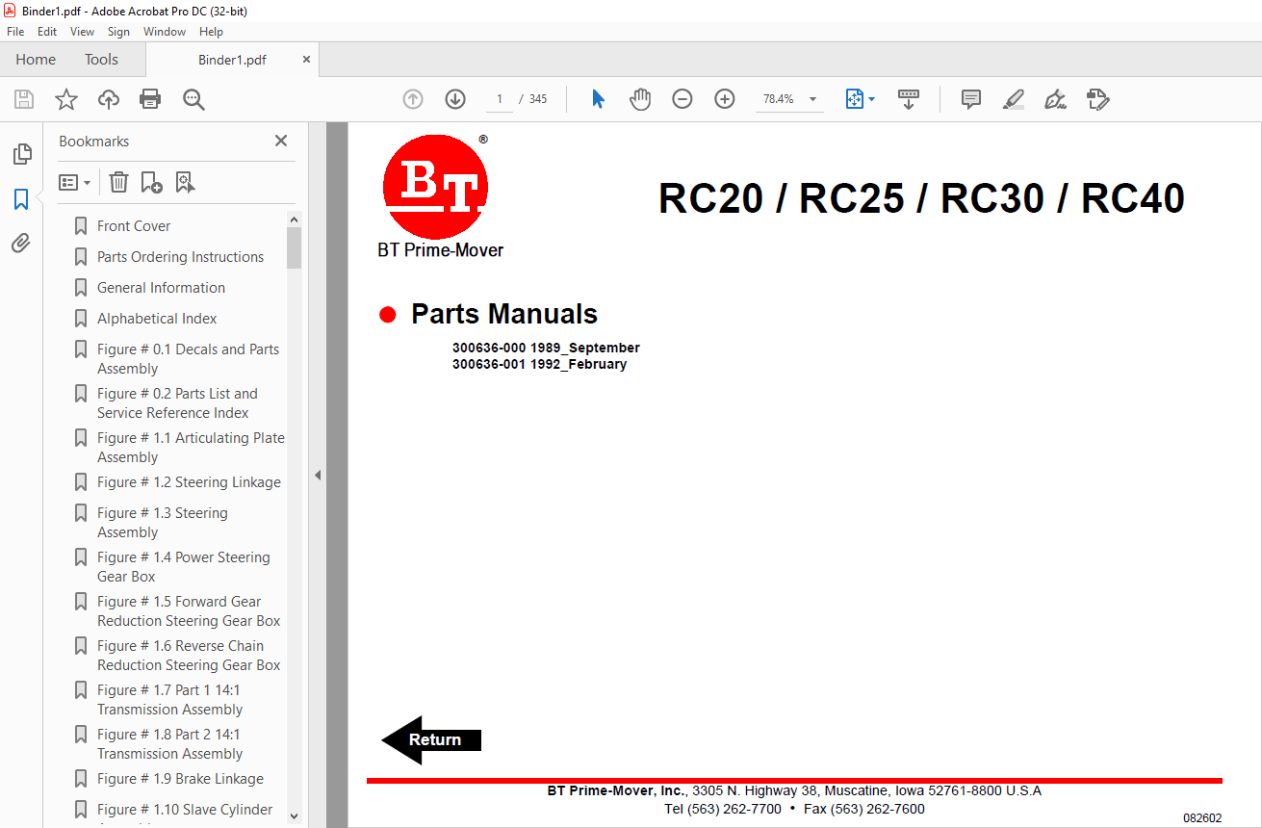Click bookmarks scrollbar up arrow

(x=294, y=220)
